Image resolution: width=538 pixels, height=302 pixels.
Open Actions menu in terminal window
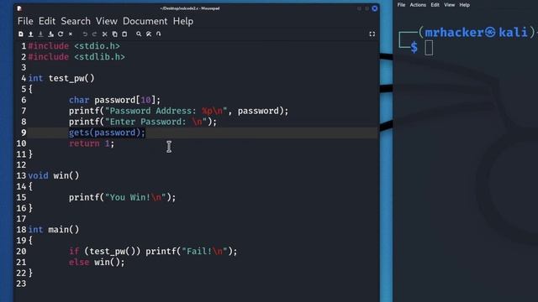coord(418,5)
